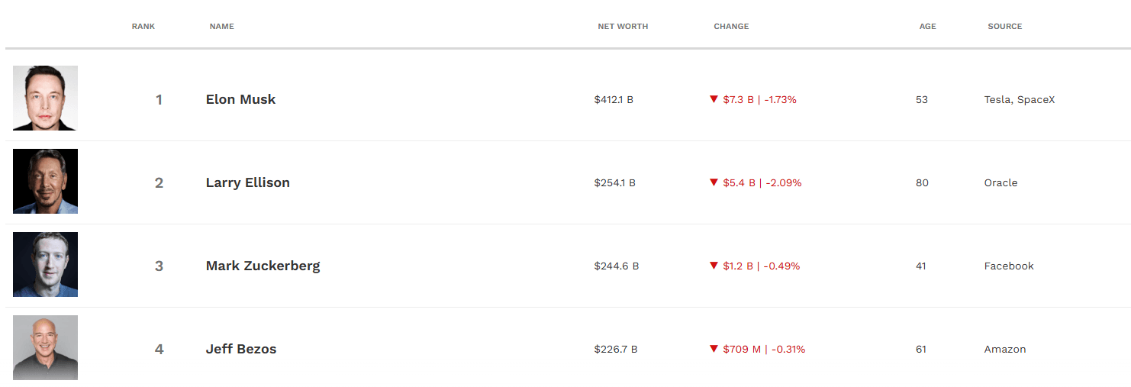Sort by the Net Worth column header
The height and width of the screenshot is (387, 1131).
point(623,26)
